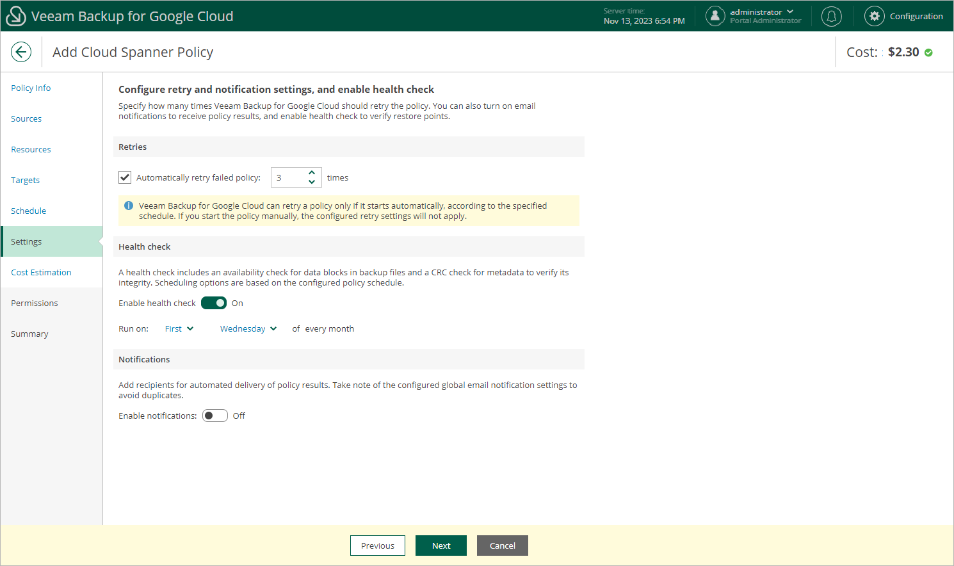Decrease the retry count with down arrow

(x=312, y=182)
